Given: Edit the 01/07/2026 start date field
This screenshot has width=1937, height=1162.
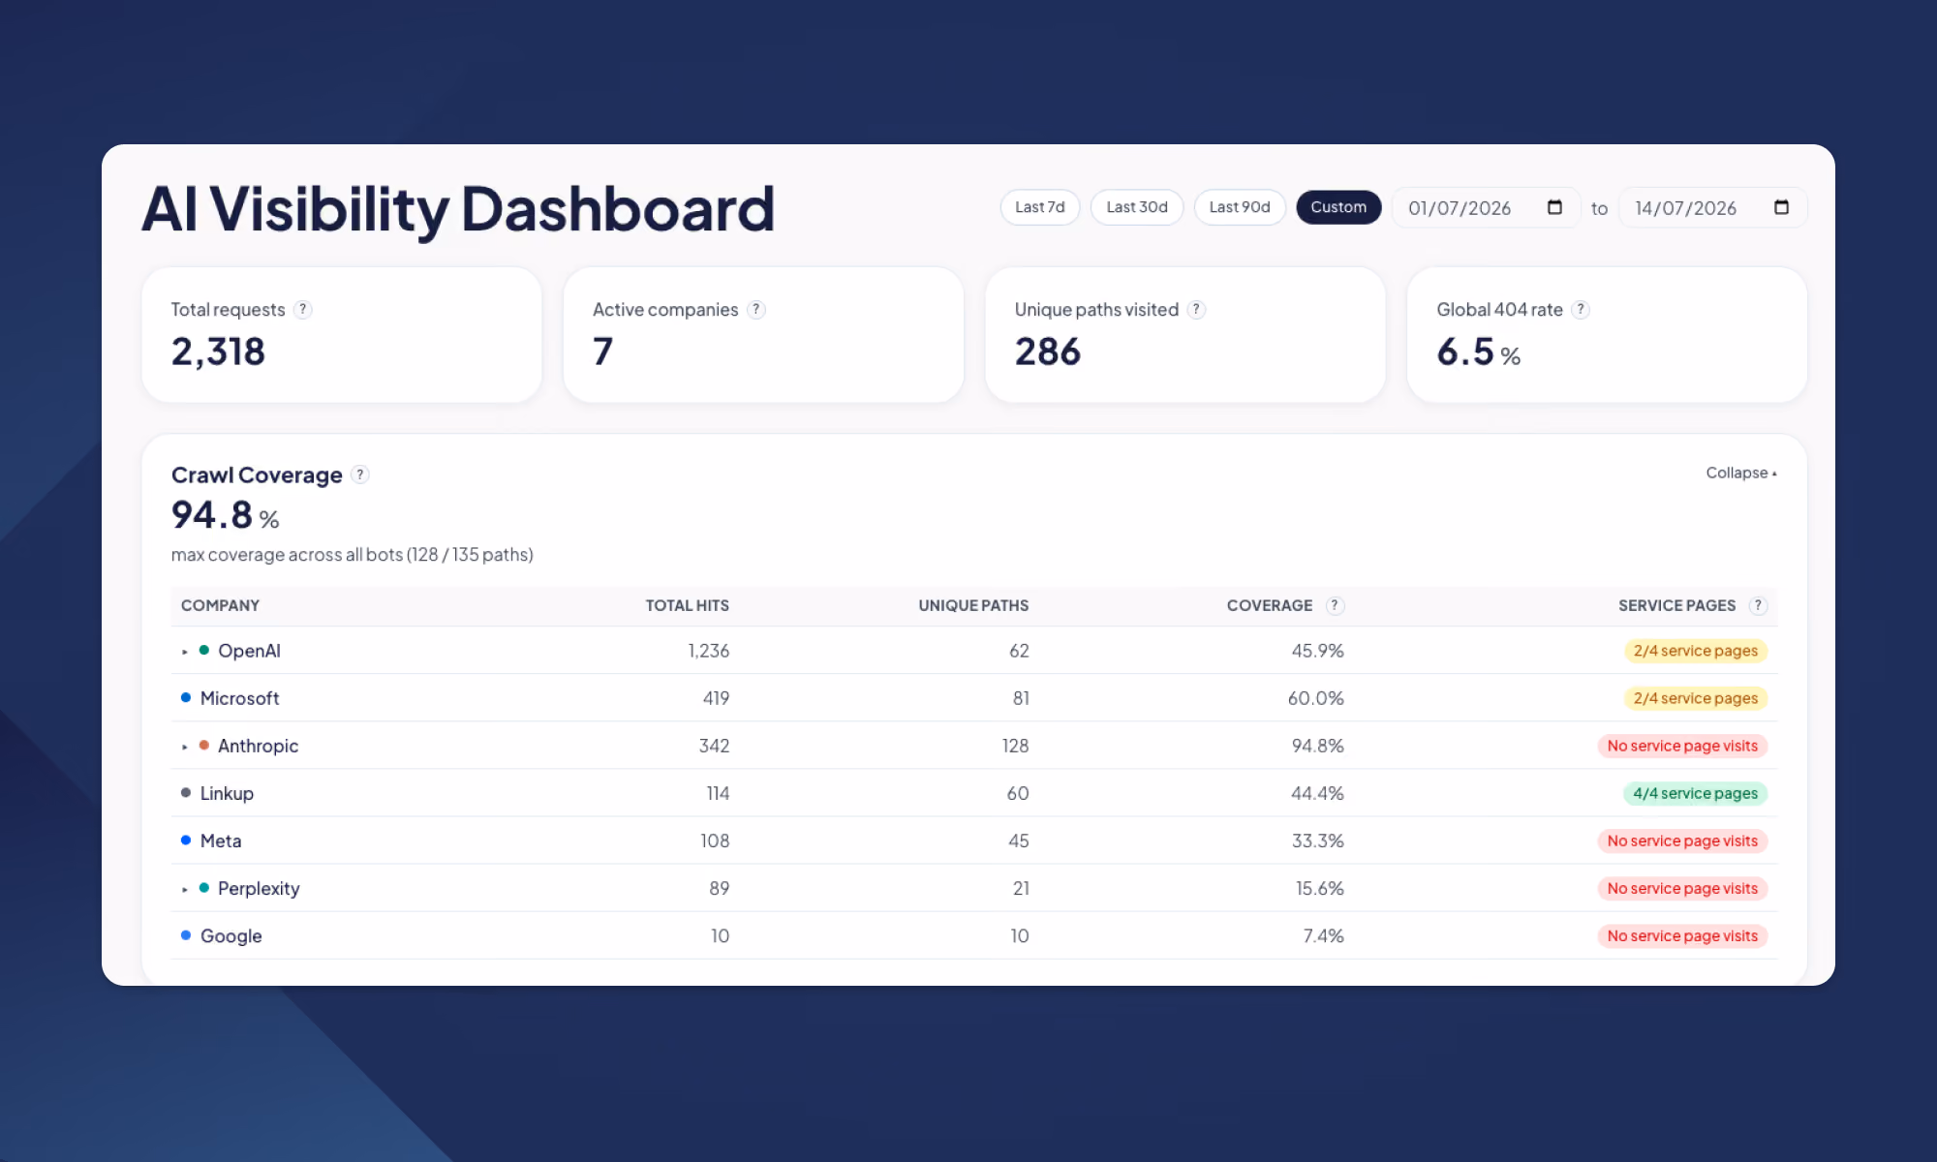Looking at the screenshot, I should coord(1486,208).
